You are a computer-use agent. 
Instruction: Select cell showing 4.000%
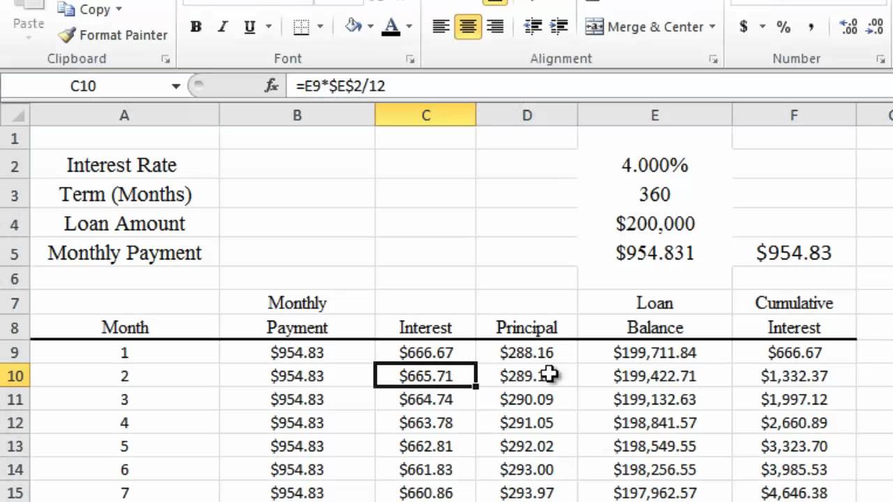(x=654, y=165)
